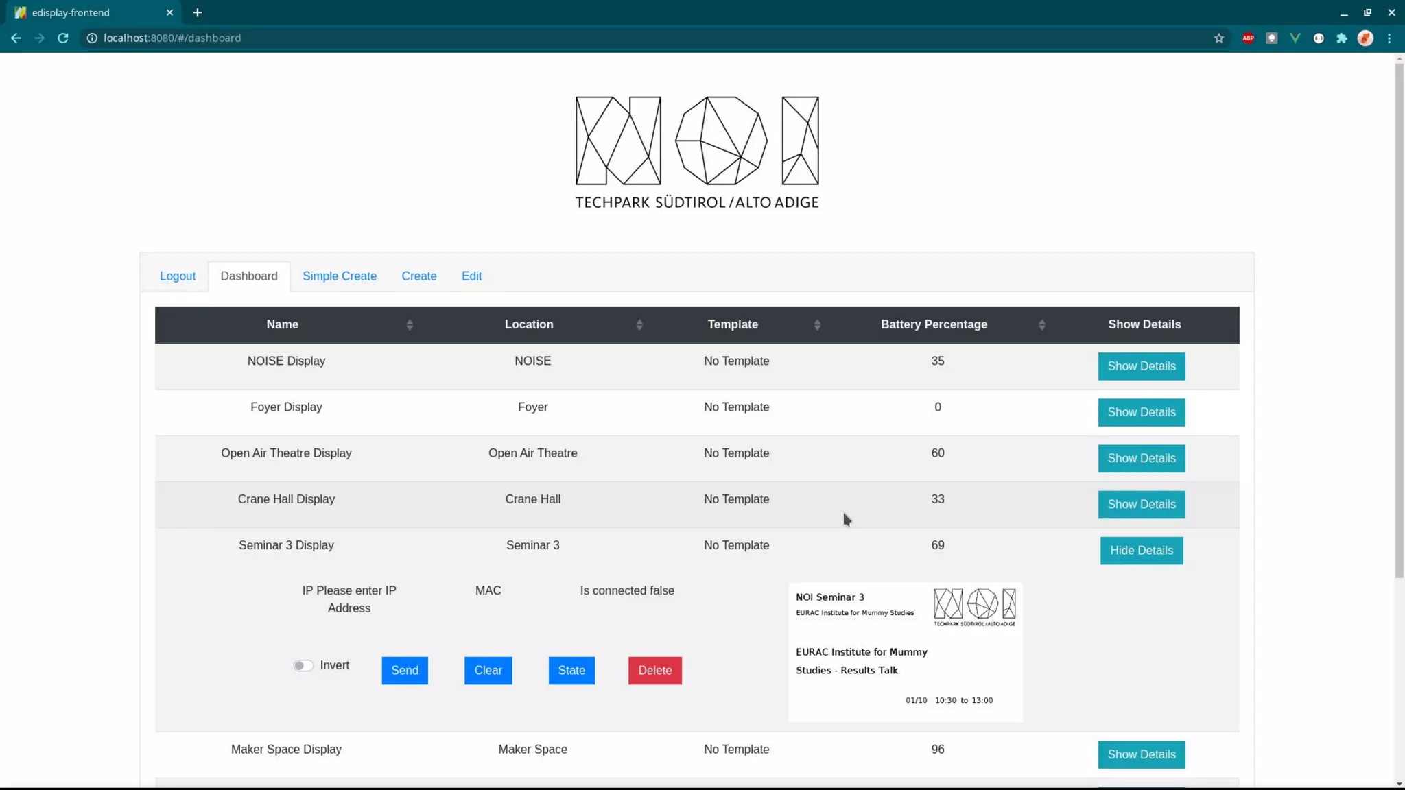The width and height of the screenshot is (1405, 790).
Task: Show details for NOISE Display
Action: coord(1141,366)
